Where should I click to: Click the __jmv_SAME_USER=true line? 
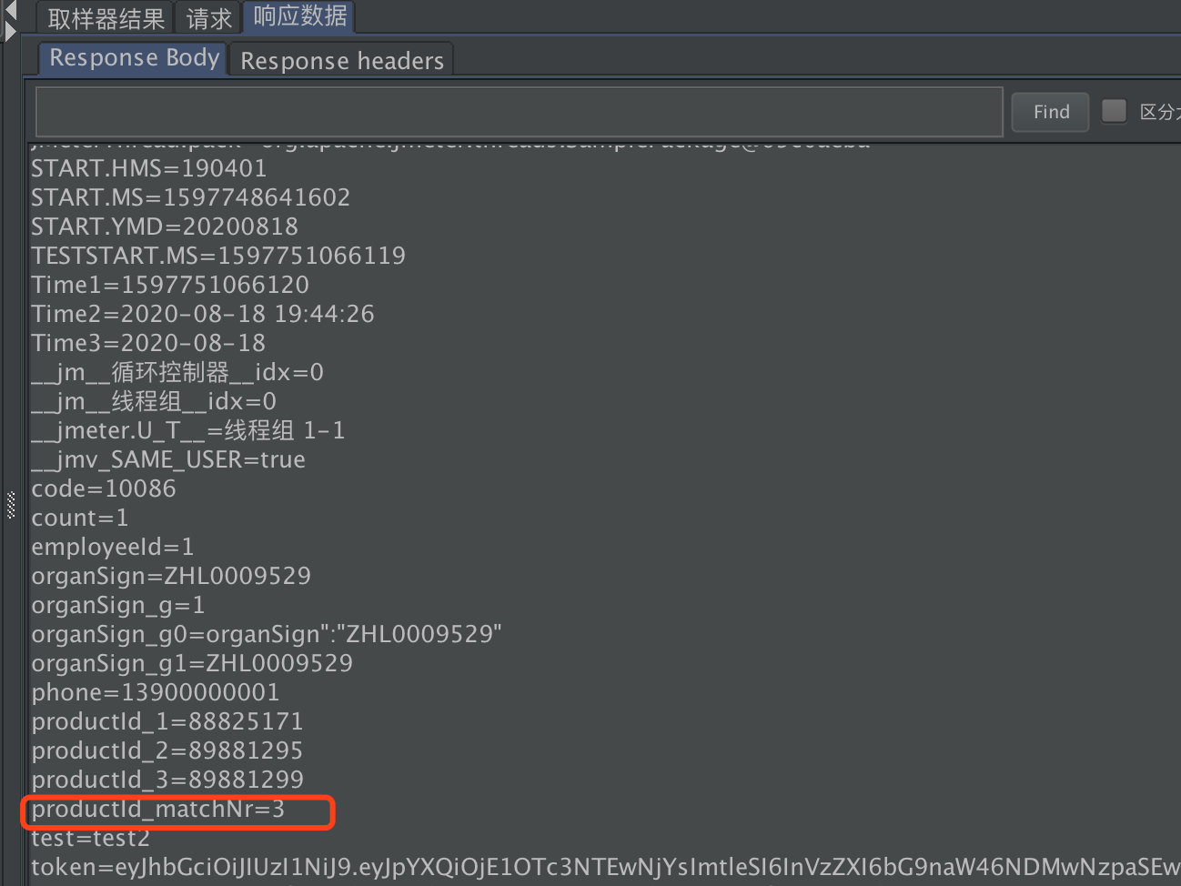168,459
